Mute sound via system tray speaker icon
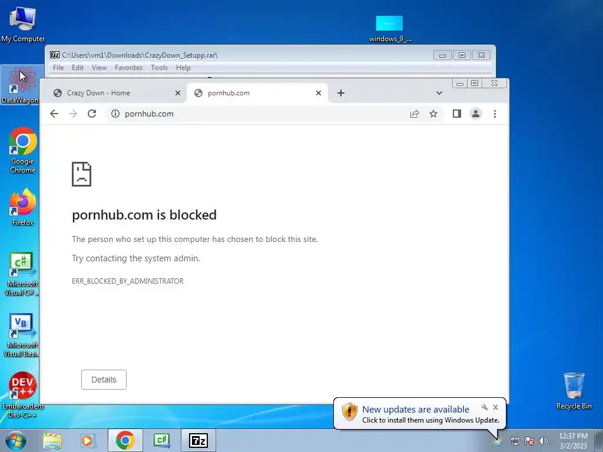The image size is (603, 452). point(544,441)
